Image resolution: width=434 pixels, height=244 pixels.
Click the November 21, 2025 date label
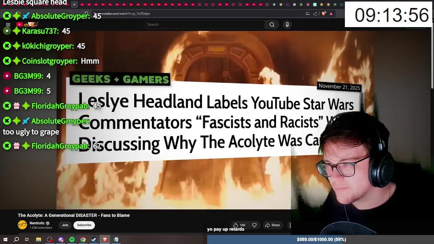[x=339, y=87]
